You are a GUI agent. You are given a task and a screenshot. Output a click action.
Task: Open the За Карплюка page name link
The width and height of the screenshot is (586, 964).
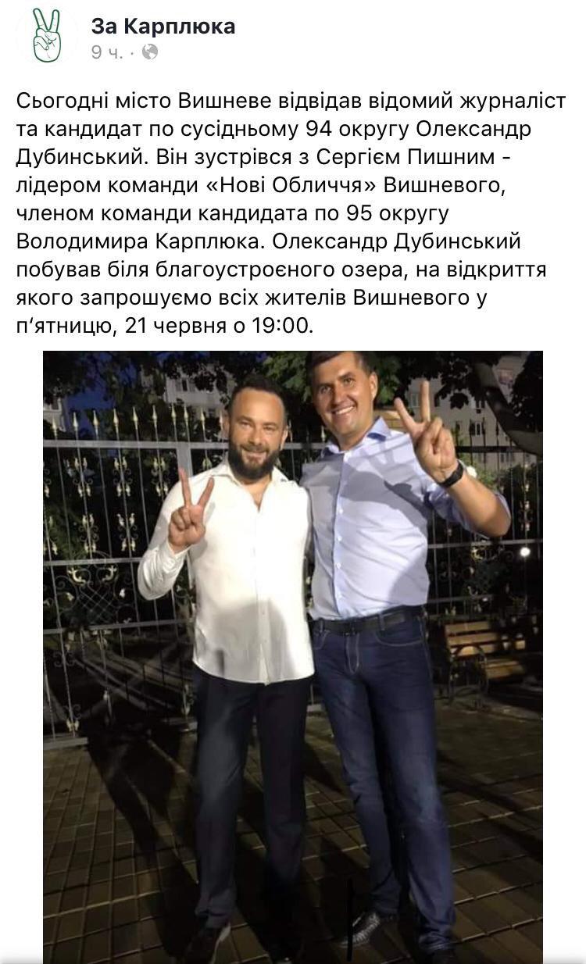coord(163,26)
